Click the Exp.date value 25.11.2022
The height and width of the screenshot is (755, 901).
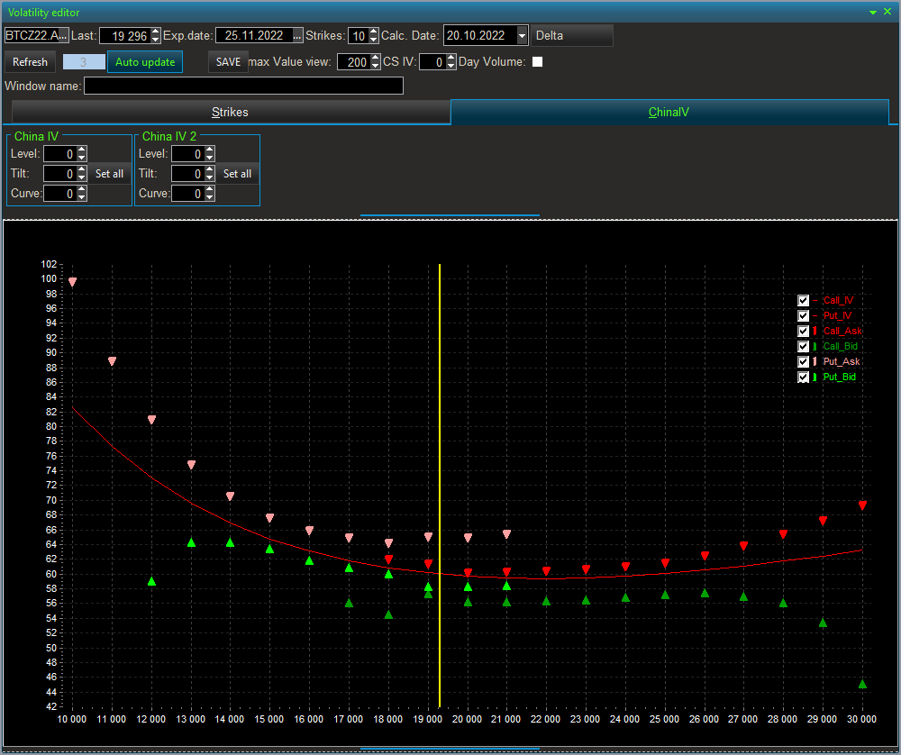254,36
